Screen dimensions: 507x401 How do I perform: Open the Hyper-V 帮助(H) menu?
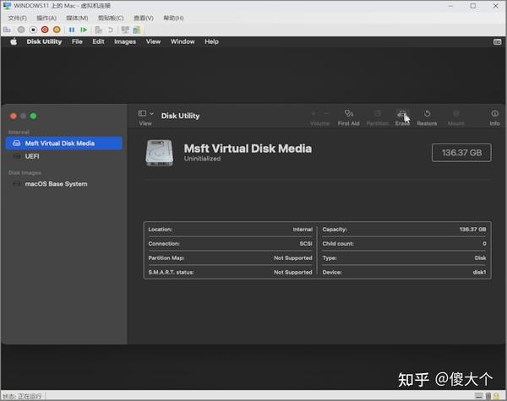click(173, 18)
